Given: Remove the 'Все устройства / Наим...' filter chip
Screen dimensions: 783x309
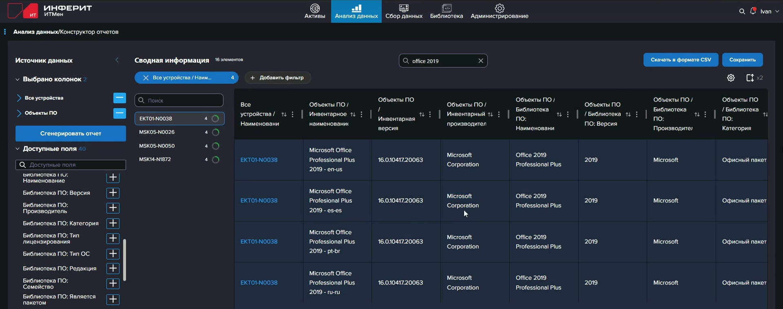Looking at the screenshot, I should point(146,78).
